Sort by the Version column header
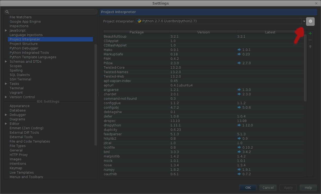The width and height of the screenshot is (321, 194). coord(203,32)
